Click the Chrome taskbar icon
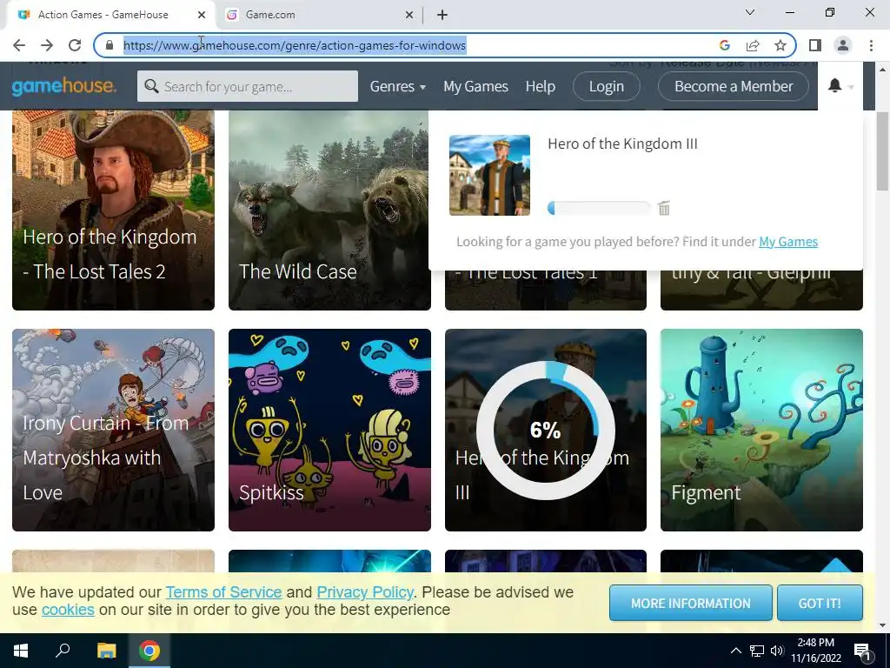This screenshot has height=668, width=890. coord(149,651)
